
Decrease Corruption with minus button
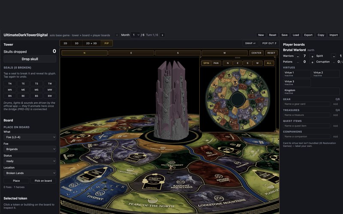(334, 62)
